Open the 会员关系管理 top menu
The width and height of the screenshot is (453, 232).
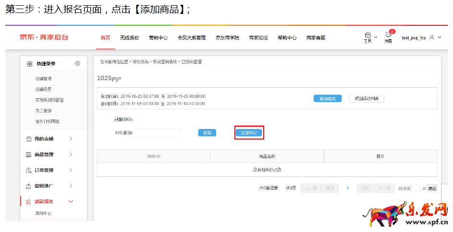[191, 37]
